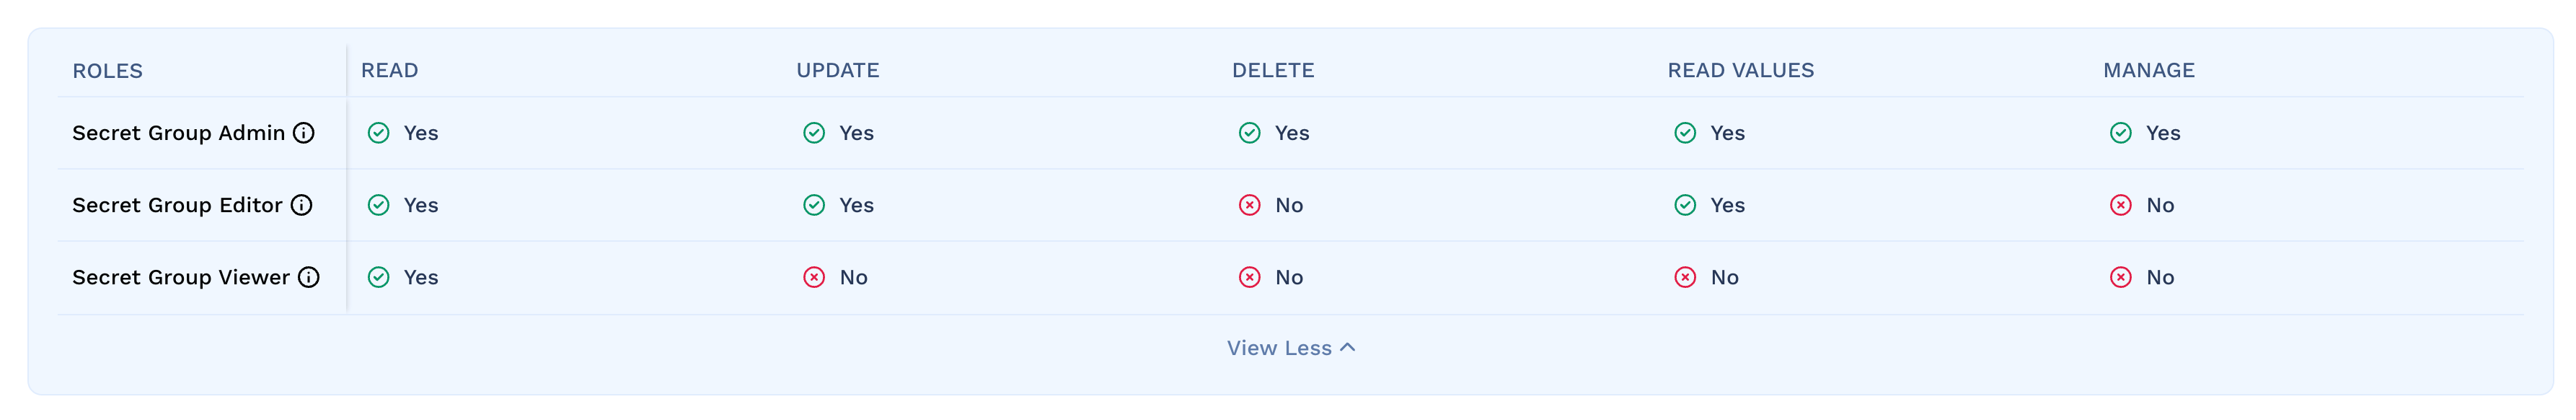Click red X icon in Viewer Update cell

coord(814,277)
